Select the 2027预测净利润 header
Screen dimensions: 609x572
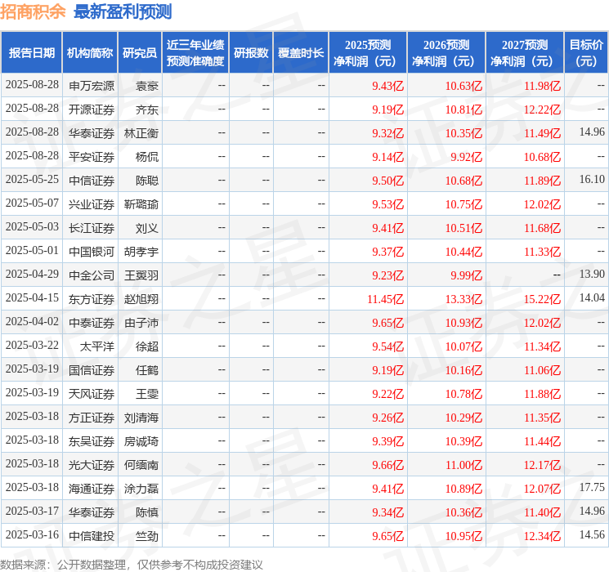525,52
